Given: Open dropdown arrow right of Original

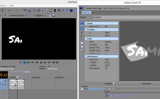Looking at the screenshot, I should (x=45, y=15).
